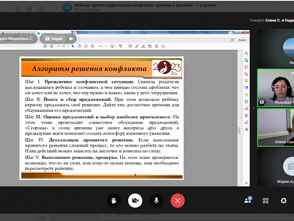Toggle the camera on

coord(135,200)
